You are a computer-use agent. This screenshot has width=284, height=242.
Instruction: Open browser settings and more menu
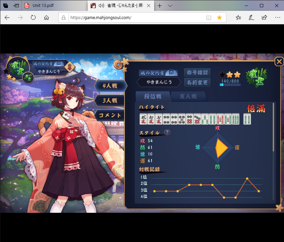[278, 17]
